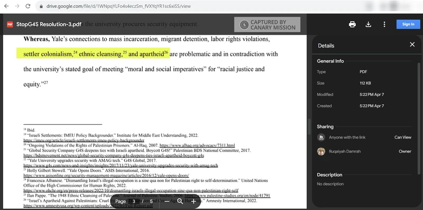Click the Sharing section heading
Image resolution: width=423 pixels, height=210 pixels.
pyautogui.click(x=325, y=126)
